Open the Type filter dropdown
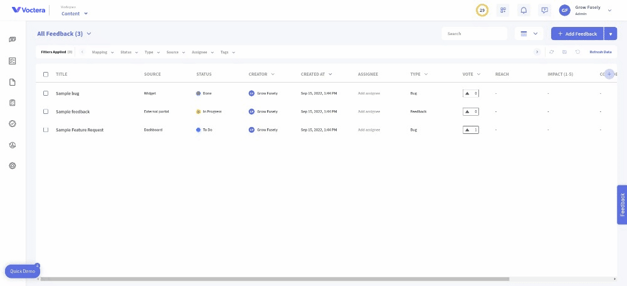 coord(152,52)
